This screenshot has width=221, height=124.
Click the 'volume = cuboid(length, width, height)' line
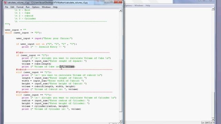pyautogui.click(x=48, y=86)
